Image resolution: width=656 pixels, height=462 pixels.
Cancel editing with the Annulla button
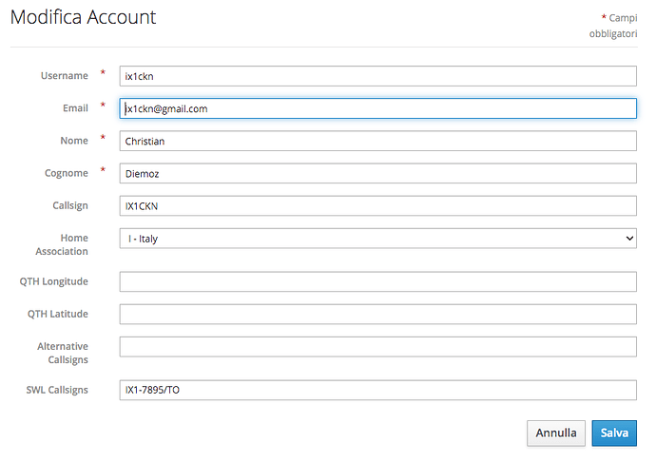[x=556, y=433]
